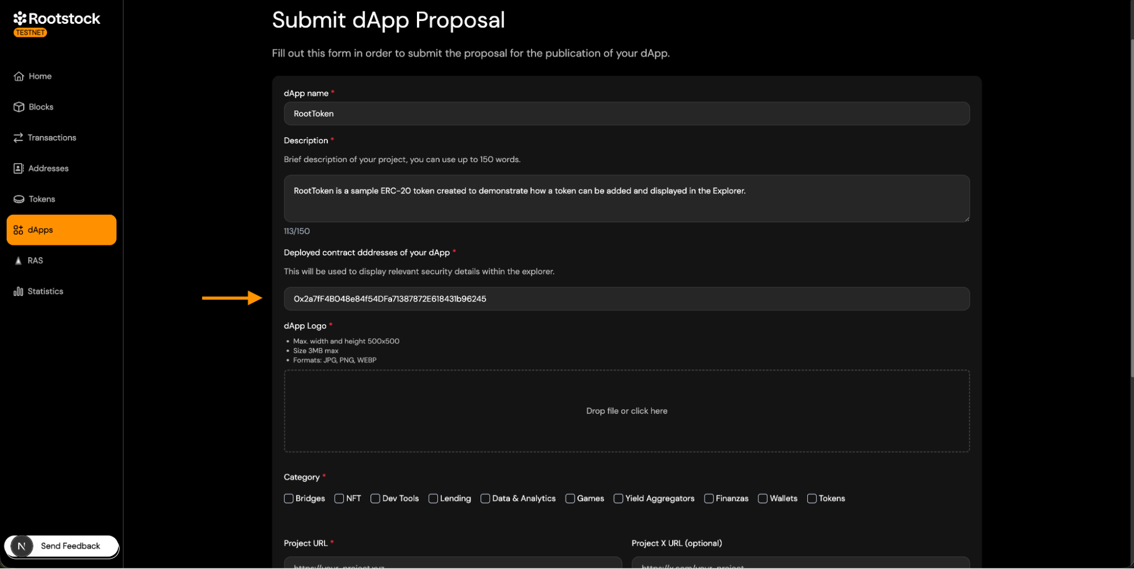Select the Yield Aggregators checkbox
The height and width of the screenshot is (569, 1134).
click(618, 499)
